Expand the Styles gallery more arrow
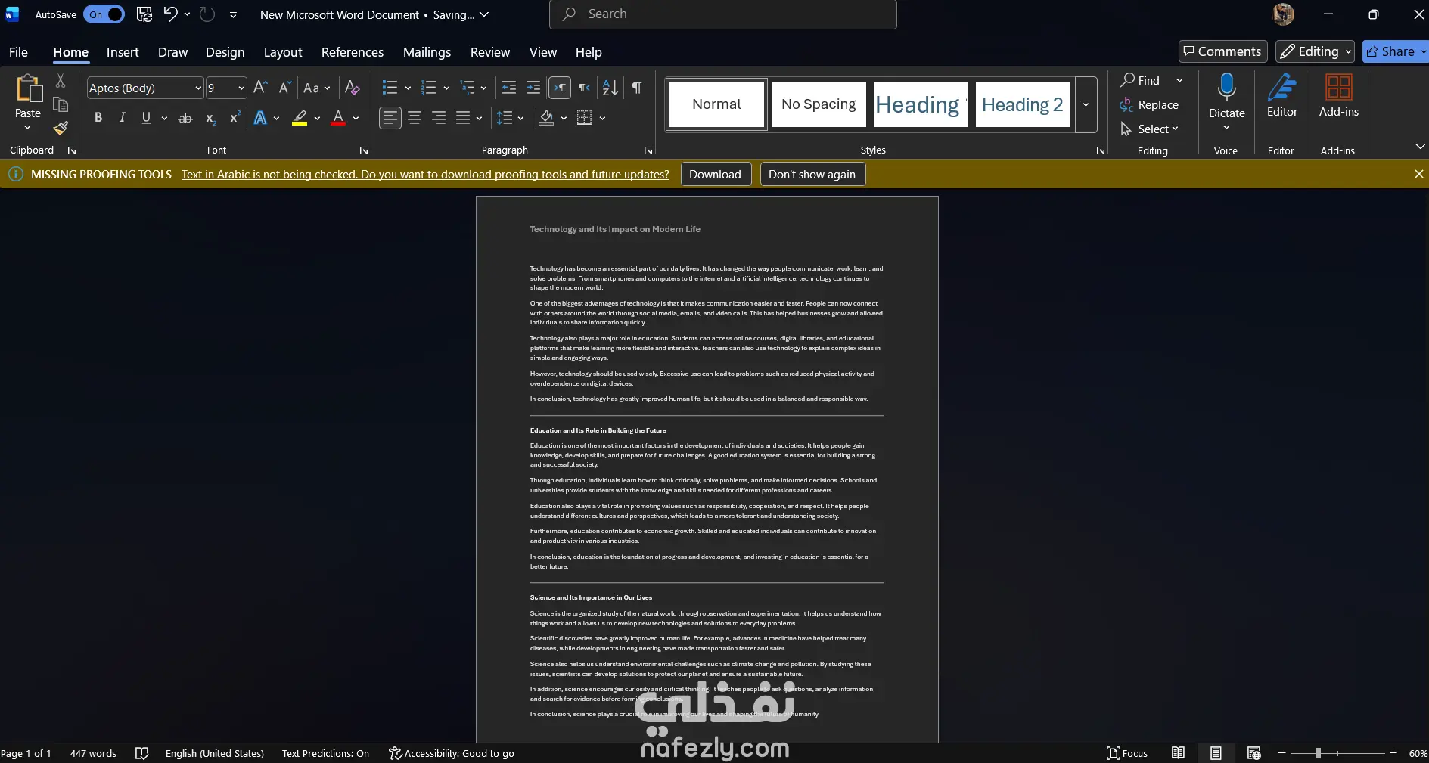 [1086, 104]
